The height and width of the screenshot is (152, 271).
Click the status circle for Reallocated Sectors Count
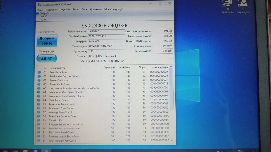click(39, 76)
